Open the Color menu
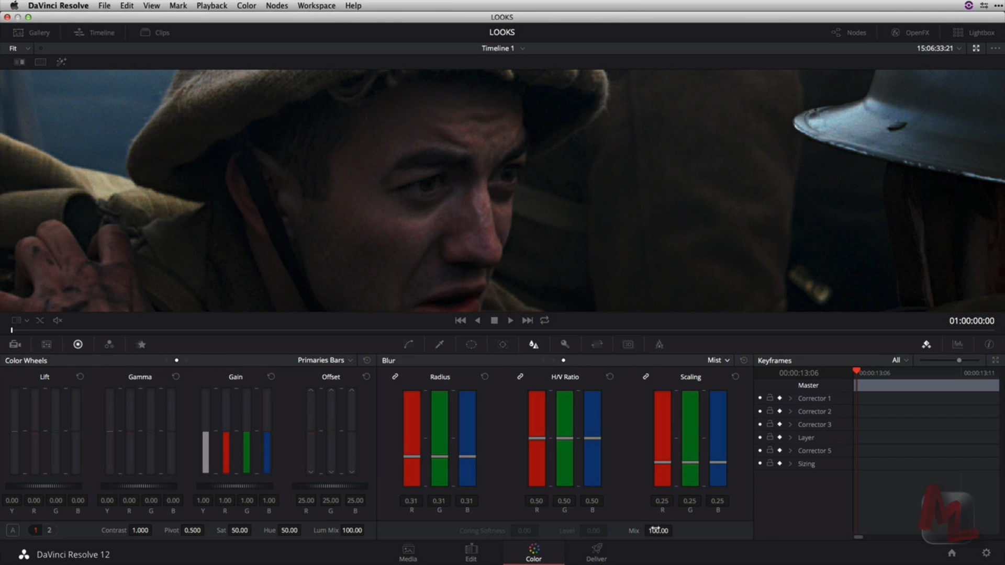Screen dimensions: 1005x565 coord(246,5)
